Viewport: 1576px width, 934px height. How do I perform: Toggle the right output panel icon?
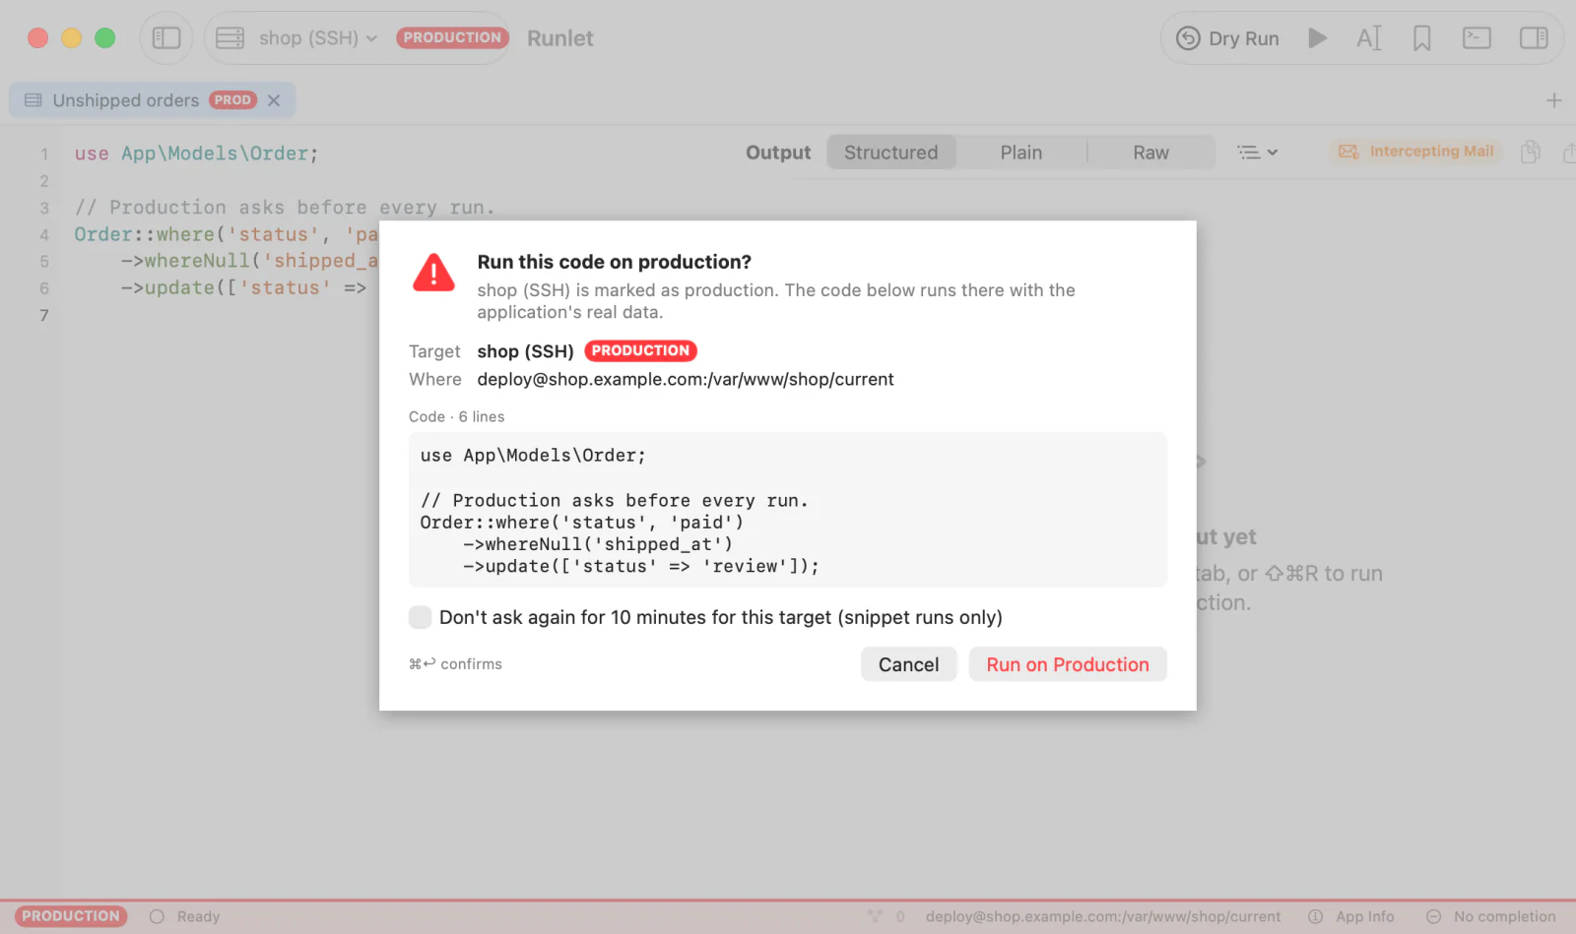point(1534,38)
